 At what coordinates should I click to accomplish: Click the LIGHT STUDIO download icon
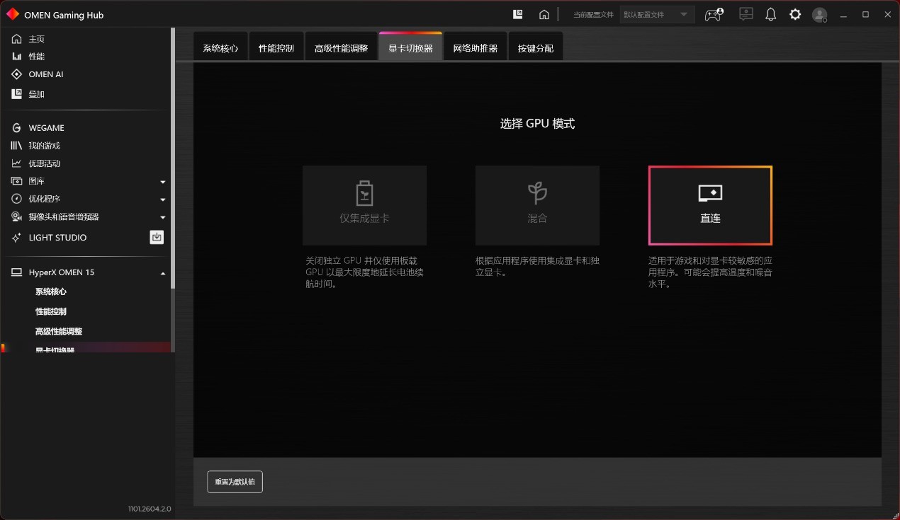[157, 238]
